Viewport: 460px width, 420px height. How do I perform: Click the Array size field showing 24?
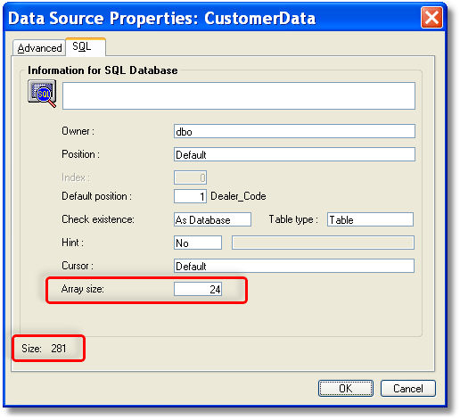pos(198,289)
